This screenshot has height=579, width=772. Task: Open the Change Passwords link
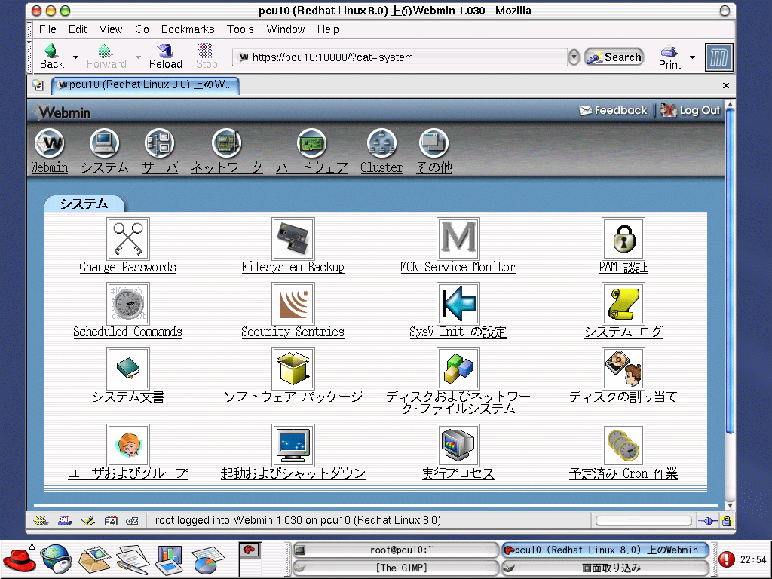coord(128,268)
